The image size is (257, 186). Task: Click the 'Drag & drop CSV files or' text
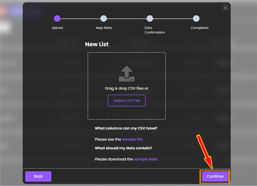click(x=127, y=88)
